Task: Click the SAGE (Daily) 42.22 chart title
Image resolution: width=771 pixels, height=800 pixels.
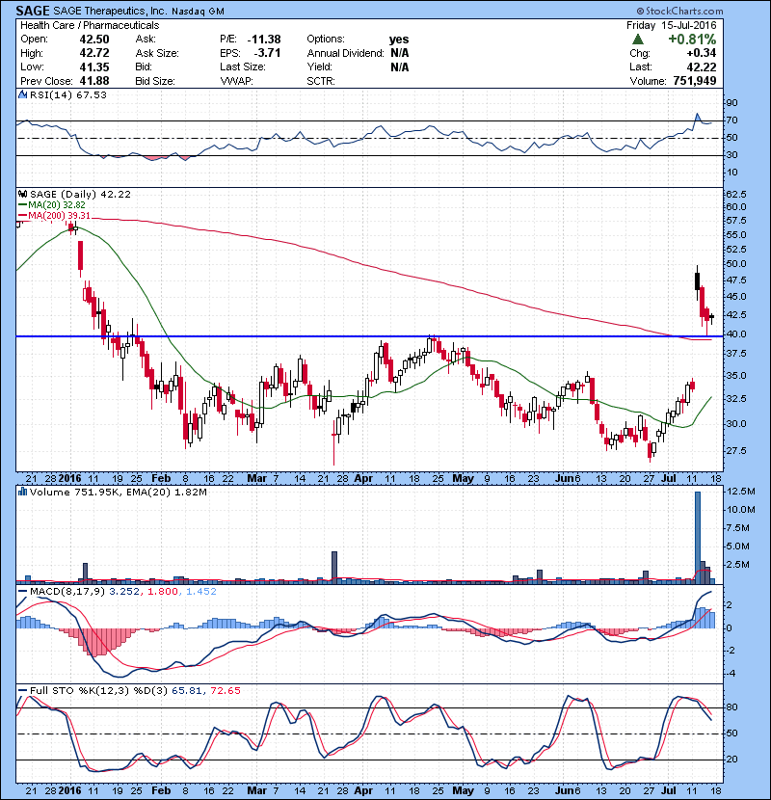Action: [x=80, y=195]
